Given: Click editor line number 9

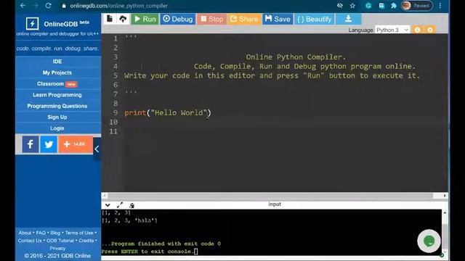Looking at the screenshot, I should tap(116, 113).
